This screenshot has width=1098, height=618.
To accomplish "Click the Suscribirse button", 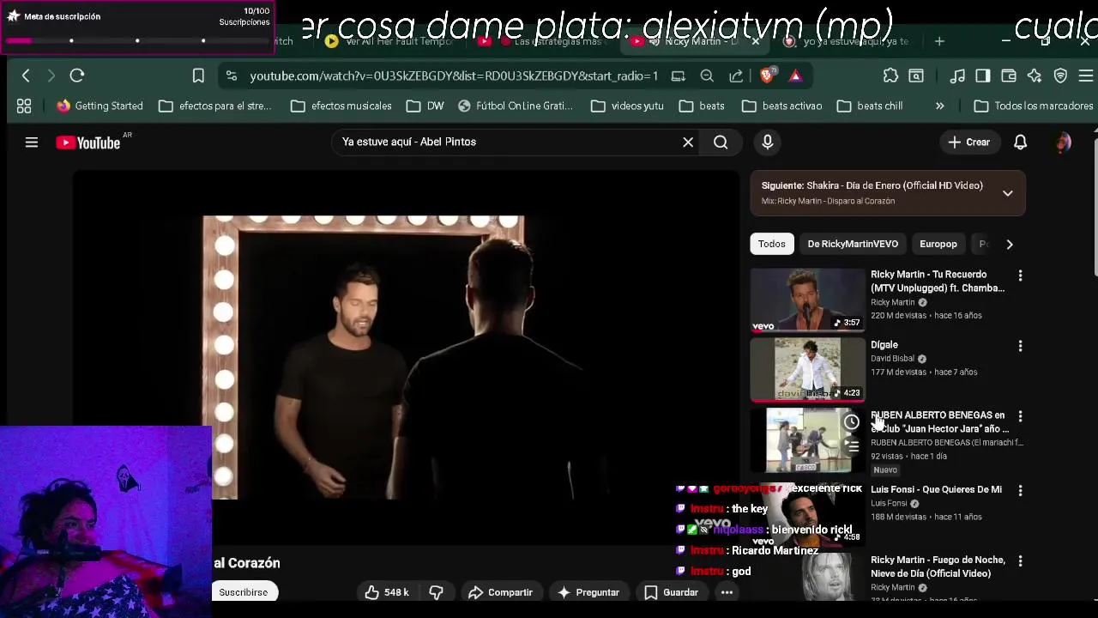I will tap(244, 592).
